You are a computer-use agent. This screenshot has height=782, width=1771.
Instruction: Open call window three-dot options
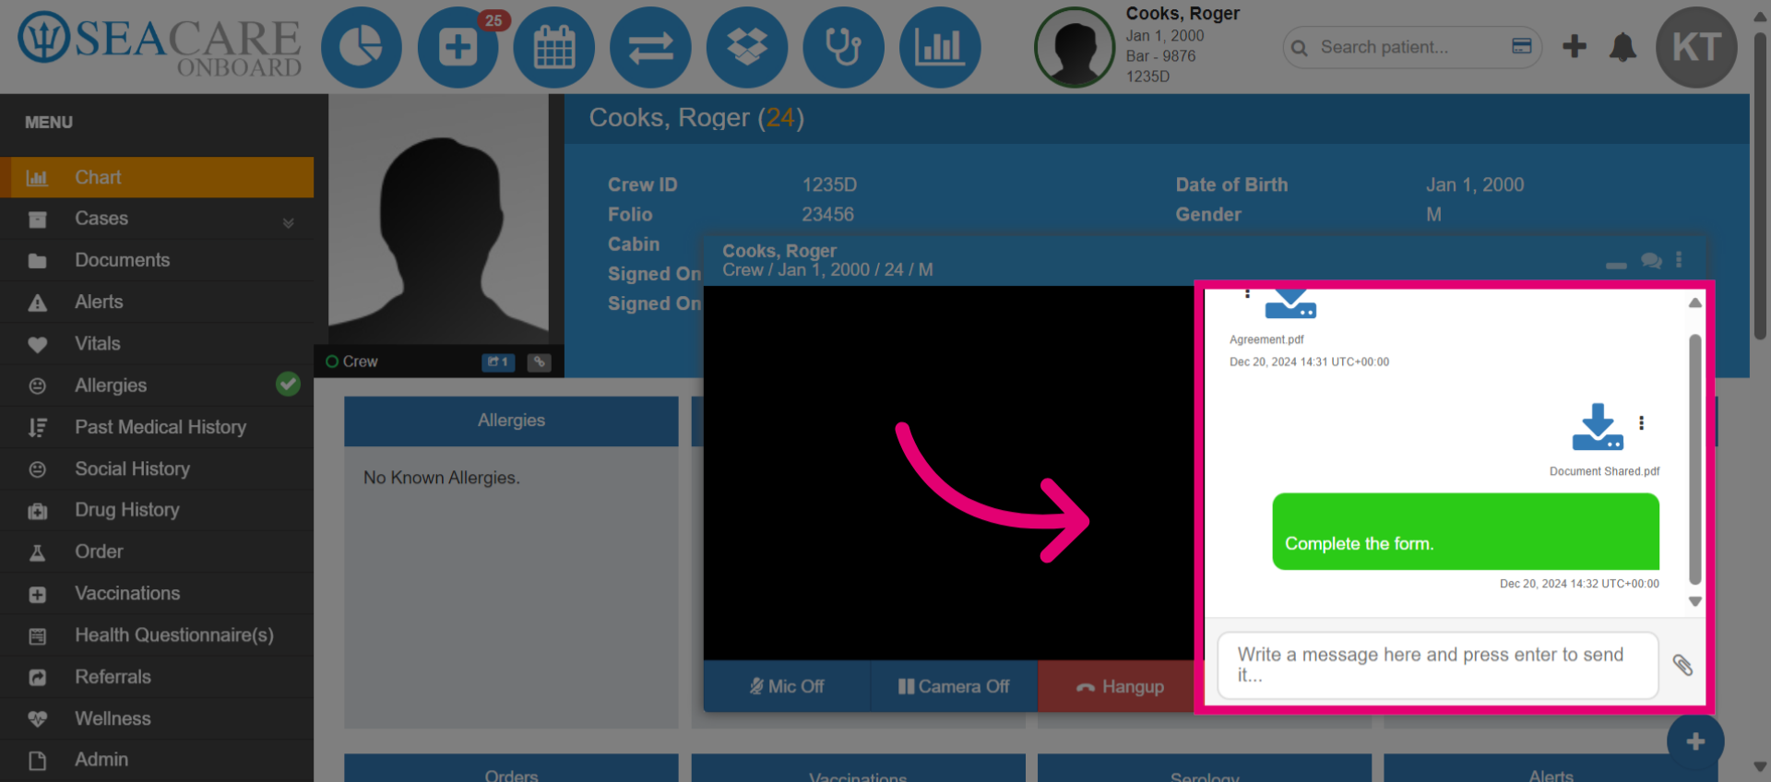tap(1679, 260)
